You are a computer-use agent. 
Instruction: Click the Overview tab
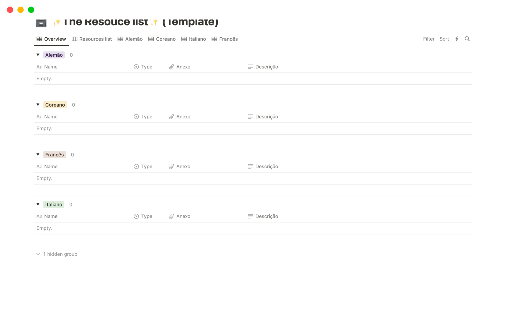51,39
